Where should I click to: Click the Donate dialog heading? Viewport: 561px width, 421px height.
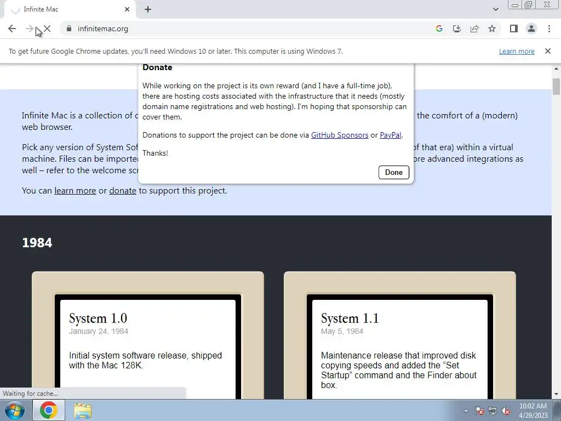click(x=157, y=67)
